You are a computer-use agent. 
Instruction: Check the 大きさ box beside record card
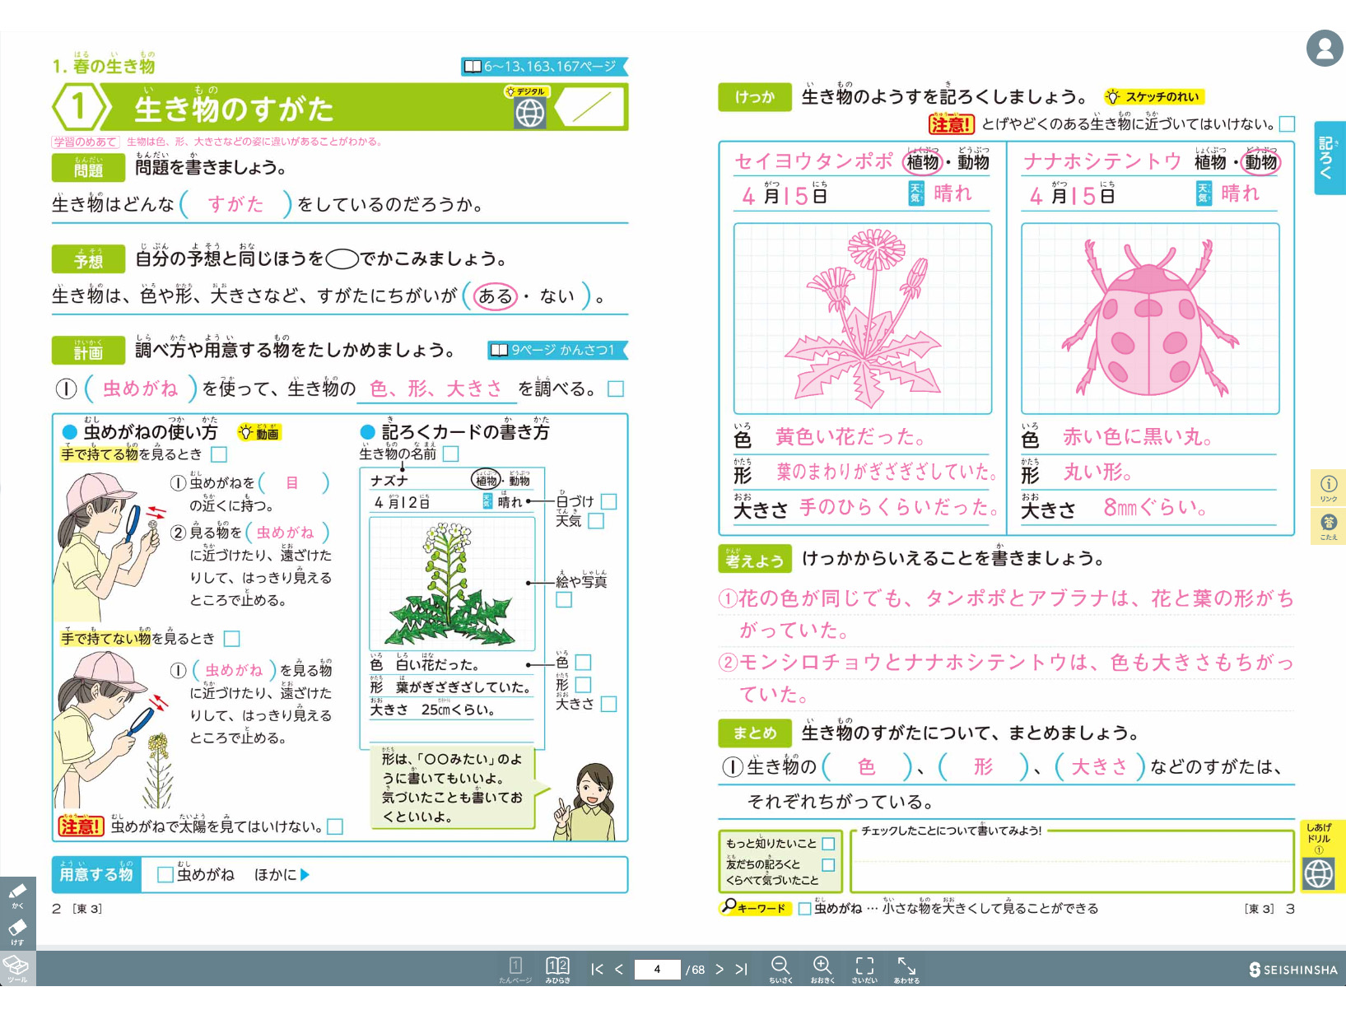[609, 704]
